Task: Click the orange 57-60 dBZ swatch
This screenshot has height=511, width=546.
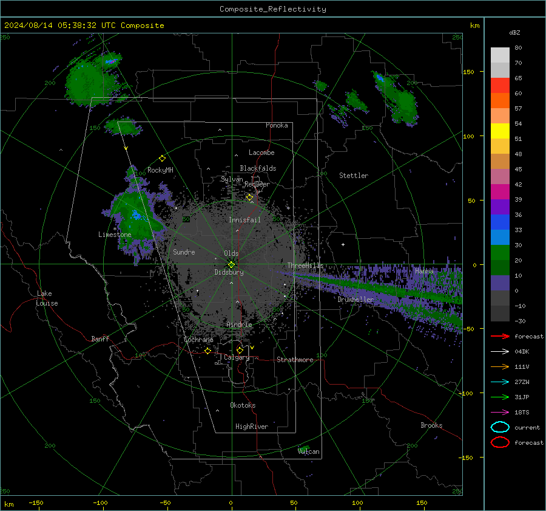Action: tap(500, 101)
